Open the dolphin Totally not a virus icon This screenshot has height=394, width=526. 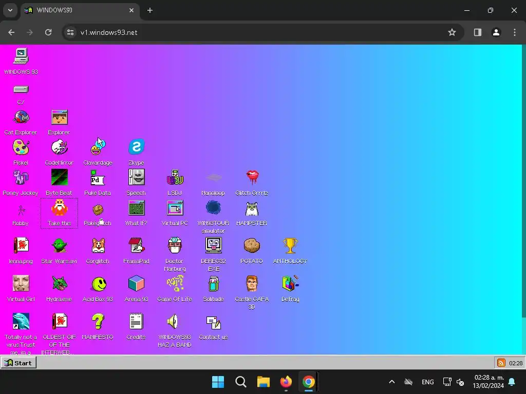click(x=21, y=321)
